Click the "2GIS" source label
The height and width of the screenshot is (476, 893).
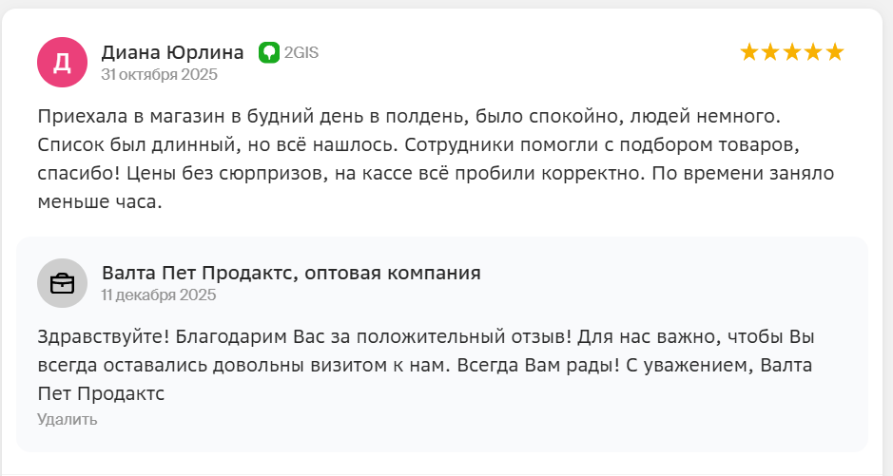tap(301, 52)
